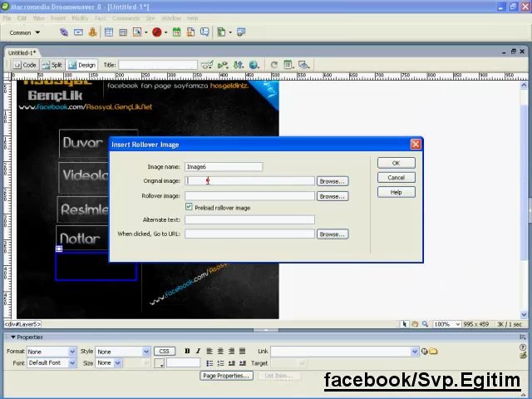Open the Properties panel options menu icon
This screenshot has height=399, width=532.
click(x=523, y=337)
